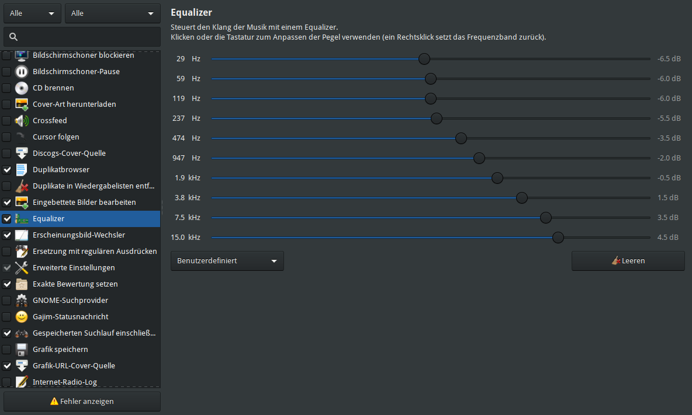Select the Erweiterte Einstellungen list row

[x=80, y=267]
